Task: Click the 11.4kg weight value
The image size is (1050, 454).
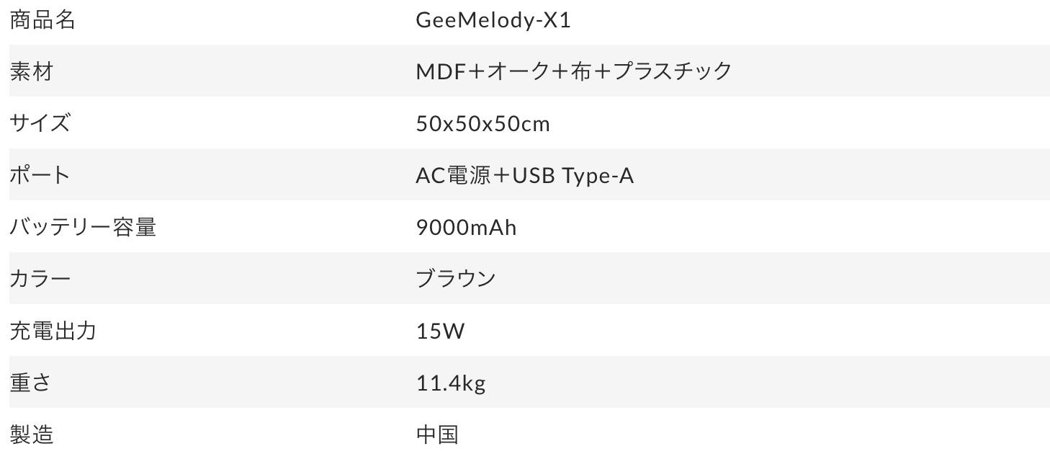Action: point(451,383)
